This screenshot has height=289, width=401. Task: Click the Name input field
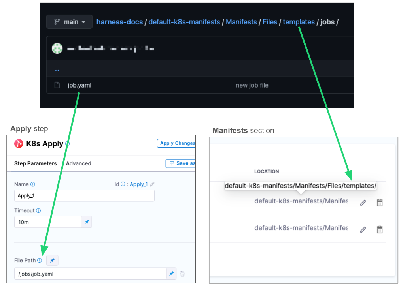84,195
